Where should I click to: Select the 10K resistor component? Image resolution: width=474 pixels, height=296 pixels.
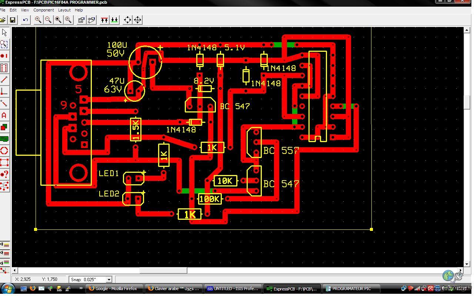click(226, 181)
